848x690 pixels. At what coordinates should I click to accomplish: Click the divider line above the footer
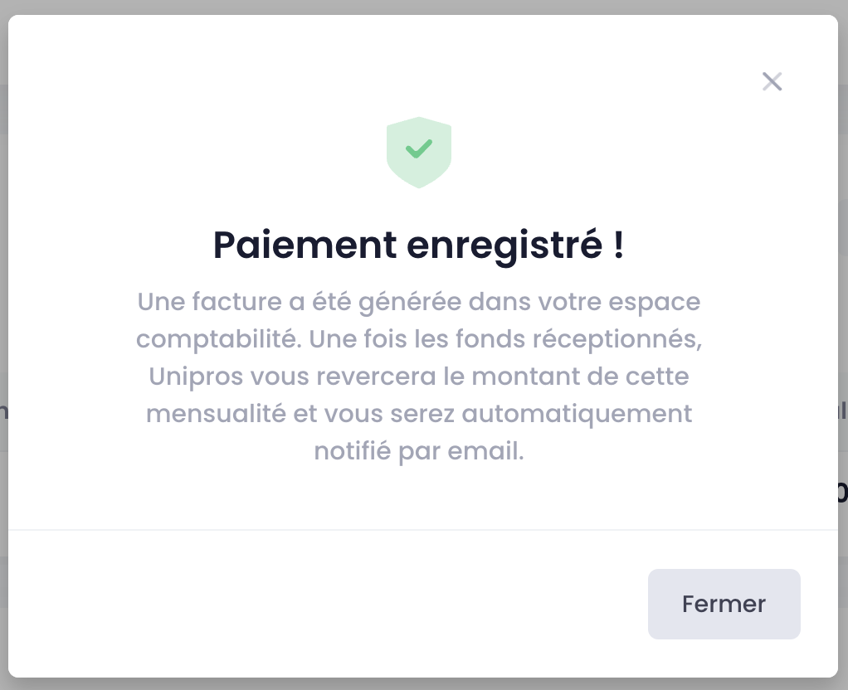pyautogui.click(x=423, y=530)
